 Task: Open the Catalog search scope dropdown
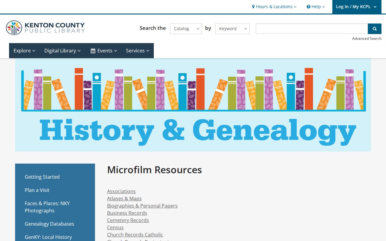[x=186, y=29]
